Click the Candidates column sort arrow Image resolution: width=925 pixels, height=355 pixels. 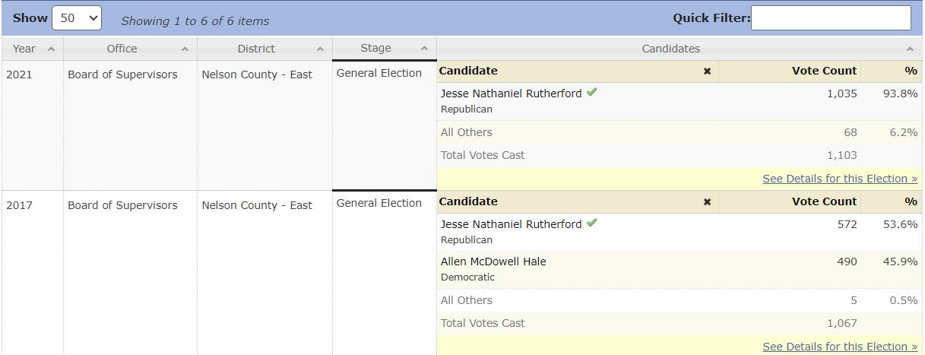pos(910,49)
